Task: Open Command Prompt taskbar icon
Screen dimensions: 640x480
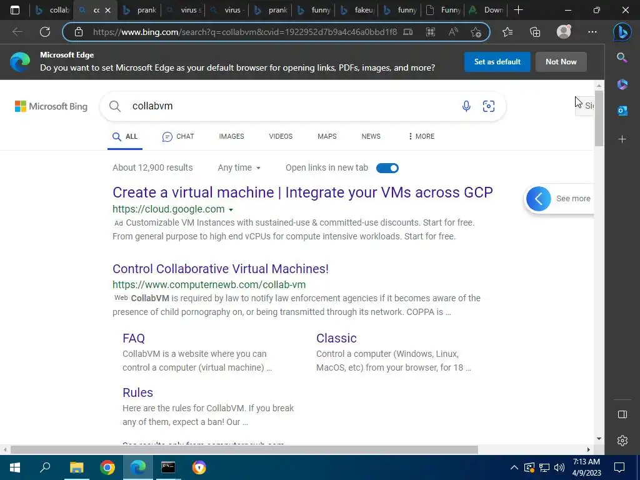Action: [168, 467]
